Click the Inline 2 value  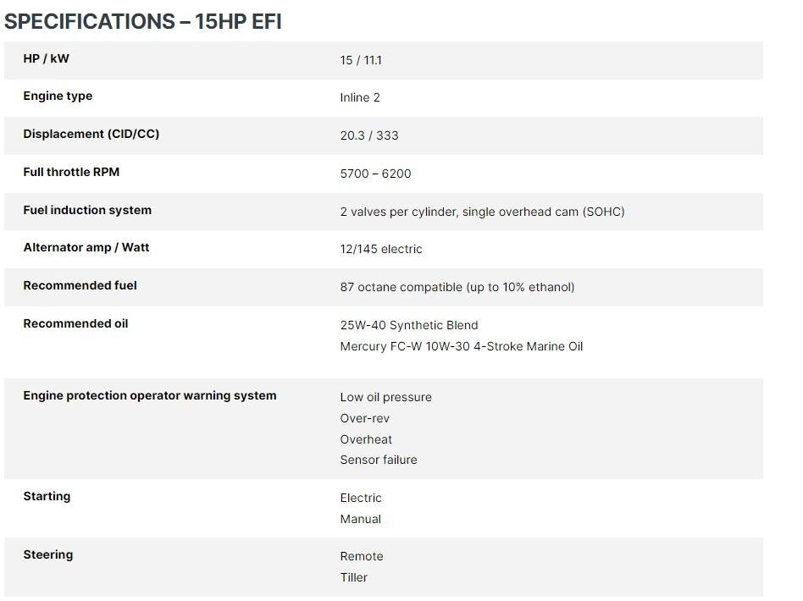pyautogui.click(x=360, y=98)
